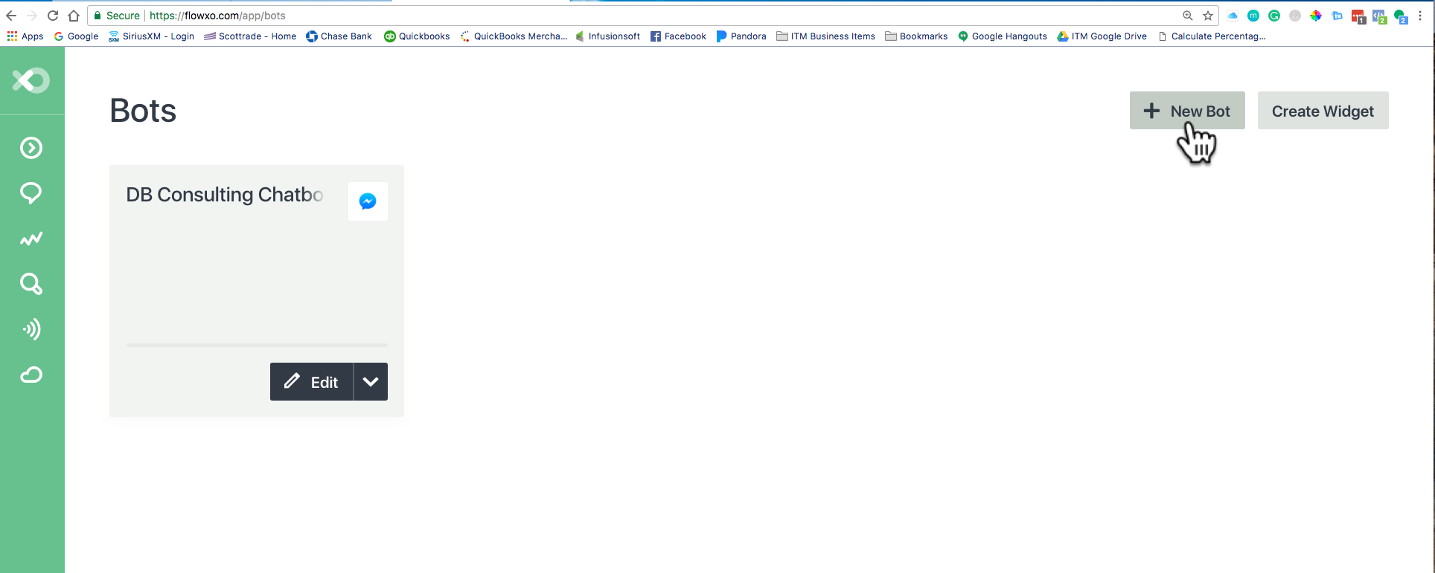Click the secure padlock icon
1435x573 pixels.
click(x=98, y=16)
